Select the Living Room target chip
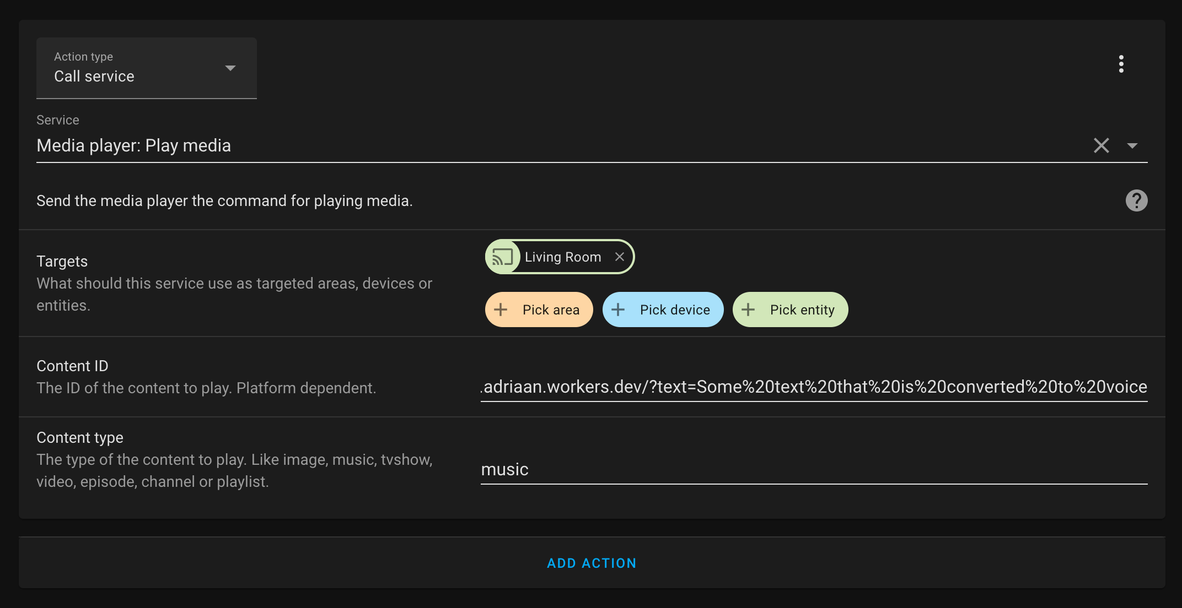 562,257
